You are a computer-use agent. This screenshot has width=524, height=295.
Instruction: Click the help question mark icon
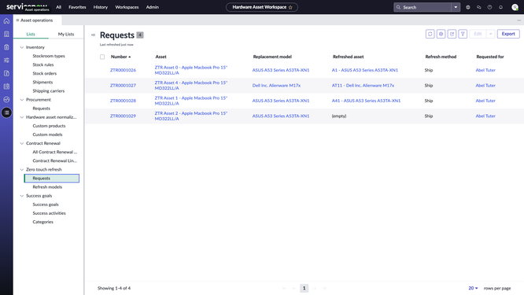pos(489,7)
